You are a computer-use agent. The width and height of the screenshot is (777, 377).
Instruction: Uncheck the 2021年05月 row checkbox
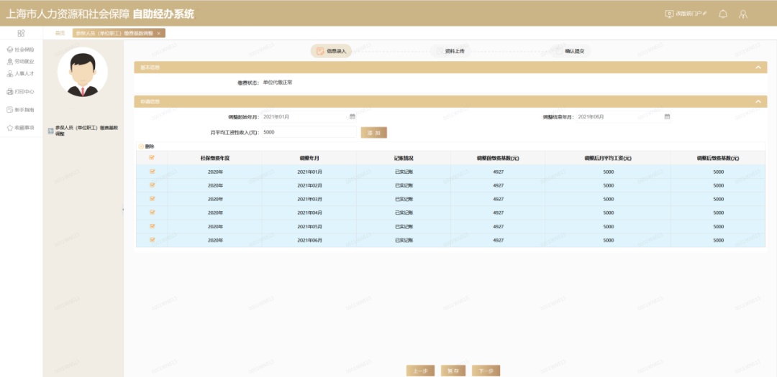pyautogui.click(x=152, y=226)
